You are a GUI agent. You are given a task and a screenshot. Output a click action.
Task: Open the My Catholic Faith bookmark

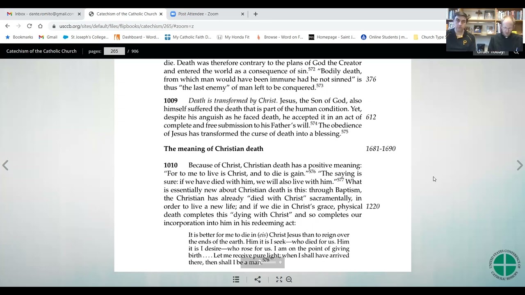click(188, 37)
